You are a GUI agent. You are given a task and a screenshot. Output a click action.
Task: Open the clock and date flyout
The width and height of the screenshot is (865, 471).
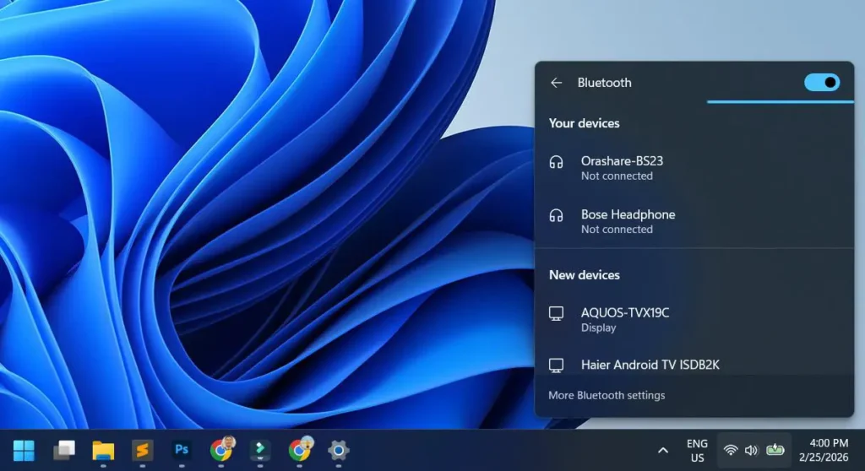coord(824,451)
